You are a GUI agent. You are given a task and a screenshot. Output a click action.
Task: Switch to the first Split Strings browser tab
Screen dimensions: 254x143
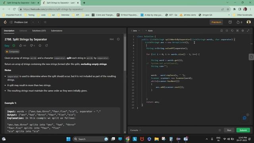point(21,3)
